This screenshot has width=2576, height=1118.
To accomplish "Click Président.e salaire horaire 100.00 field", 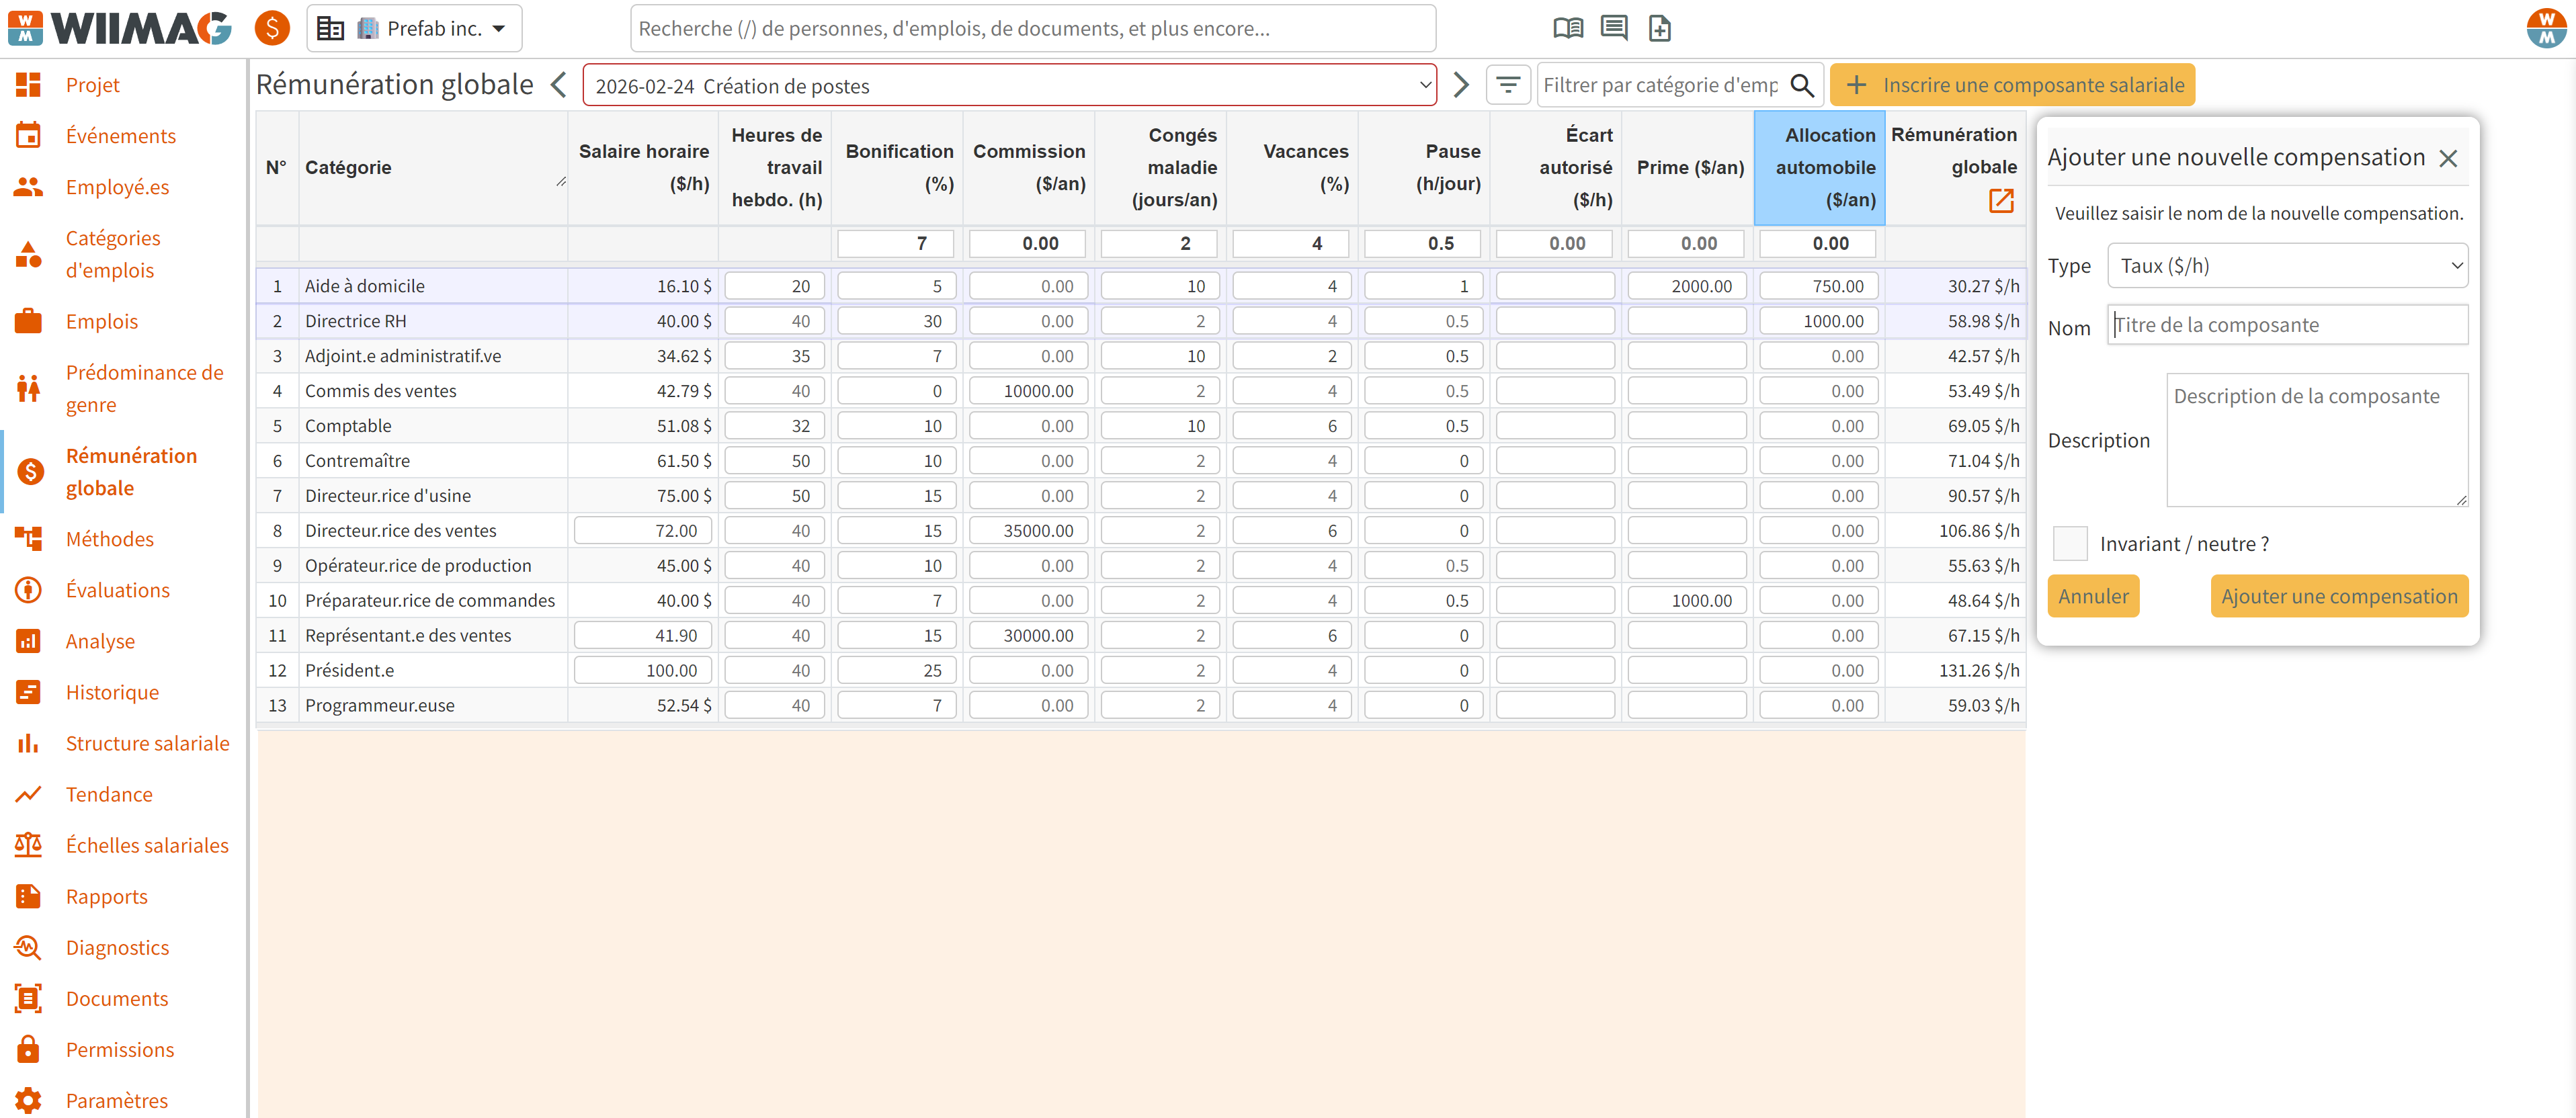I will pos(643,670).
